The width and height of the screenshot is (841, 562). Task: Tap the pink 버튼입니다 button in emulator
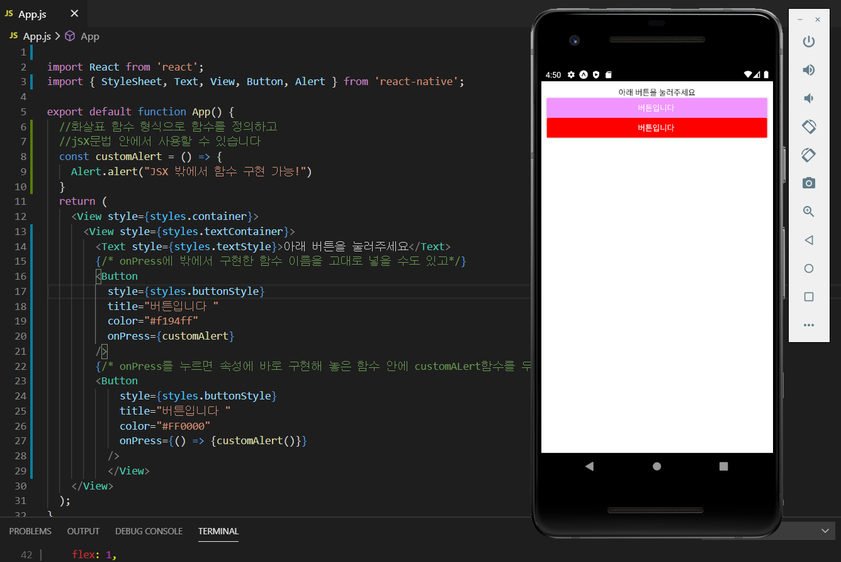pos(657,108)
